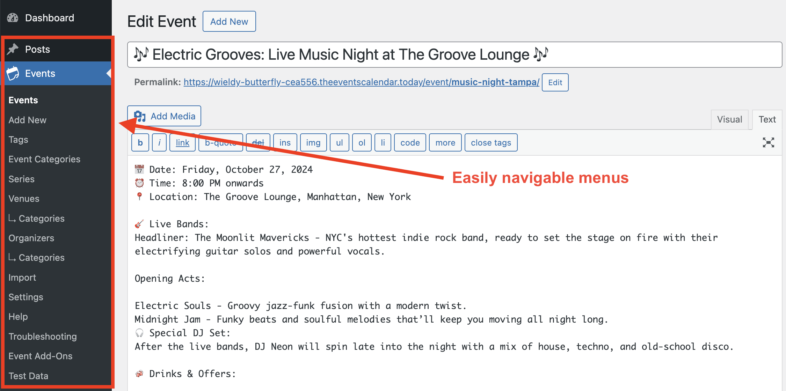786x391 pixels.
Task: Open Series in the sidebar
Action: point(21,179)
